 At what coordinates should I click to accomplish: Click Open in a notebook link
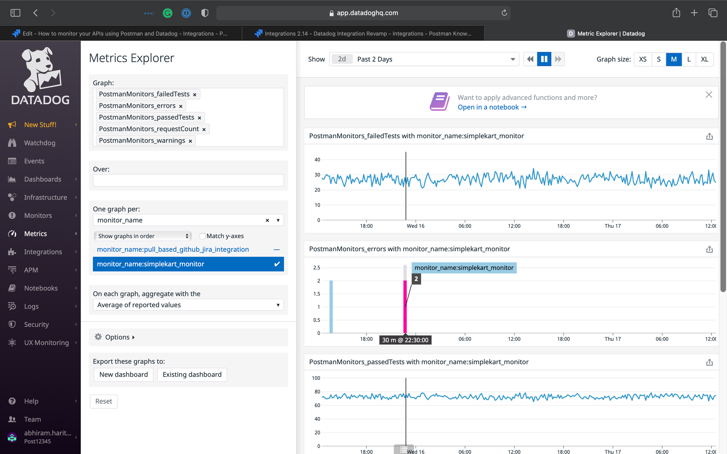tap(492, 106)
